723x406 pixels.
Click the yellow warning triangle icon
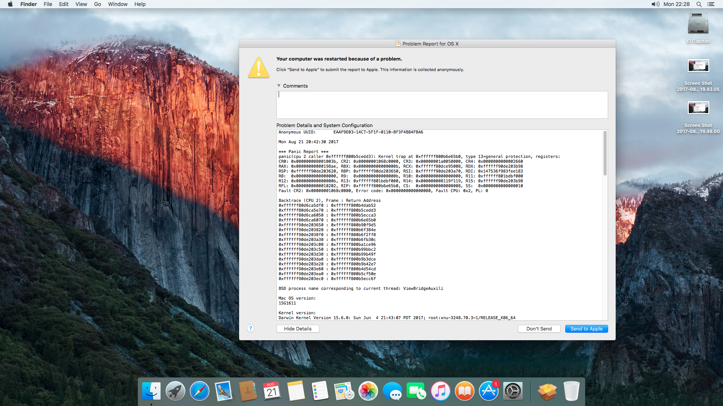click(x=259, y=67)
